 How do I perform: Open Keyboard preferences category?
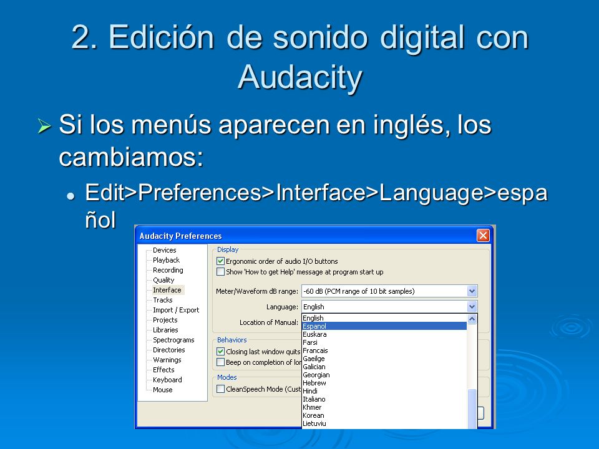(x=167, y=380)
